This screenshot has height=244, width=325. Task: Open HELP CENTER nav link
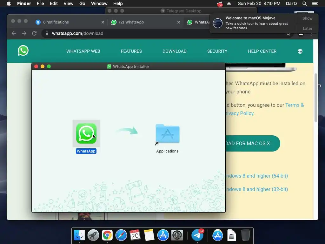pyautogui.click(x=262, y=51)
